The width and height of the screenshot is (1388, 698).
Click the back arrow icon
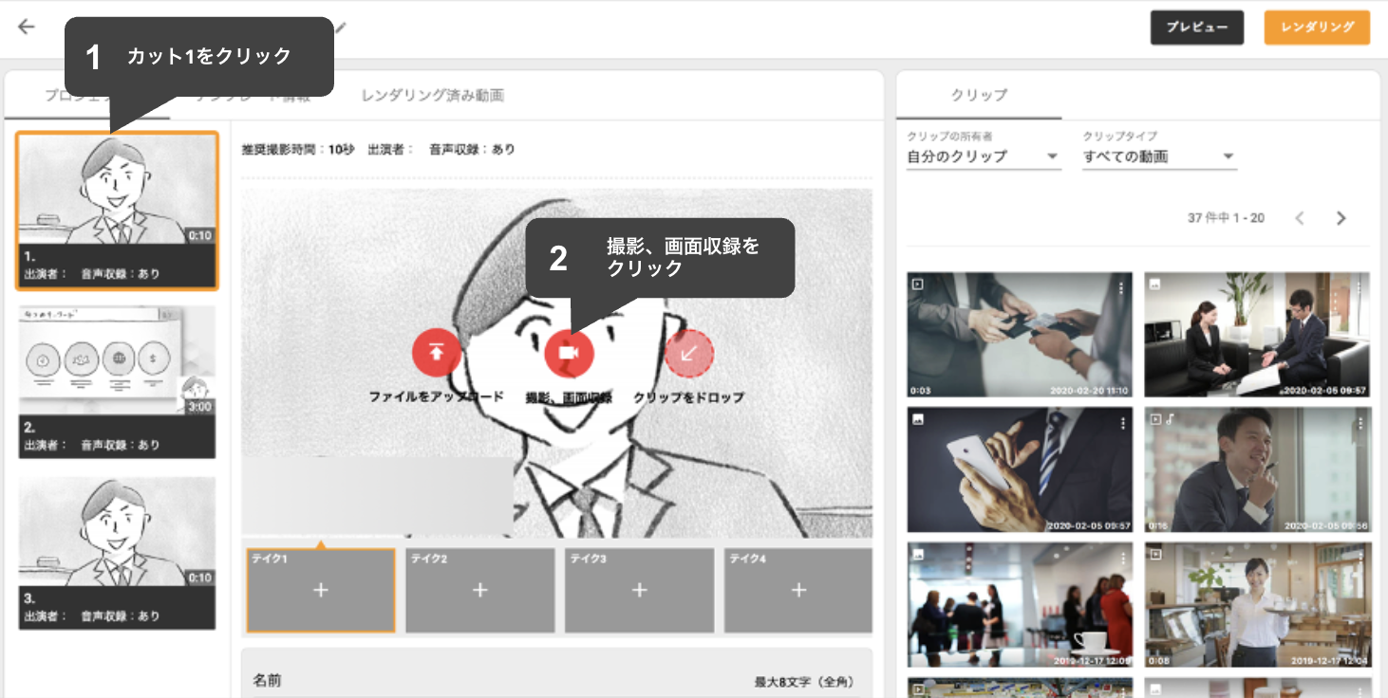point(27,27)
